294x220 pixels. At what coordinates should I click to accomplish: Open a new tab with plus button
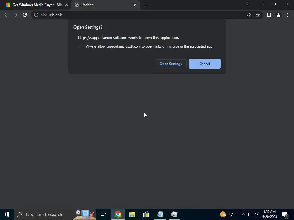coord(146,5)
